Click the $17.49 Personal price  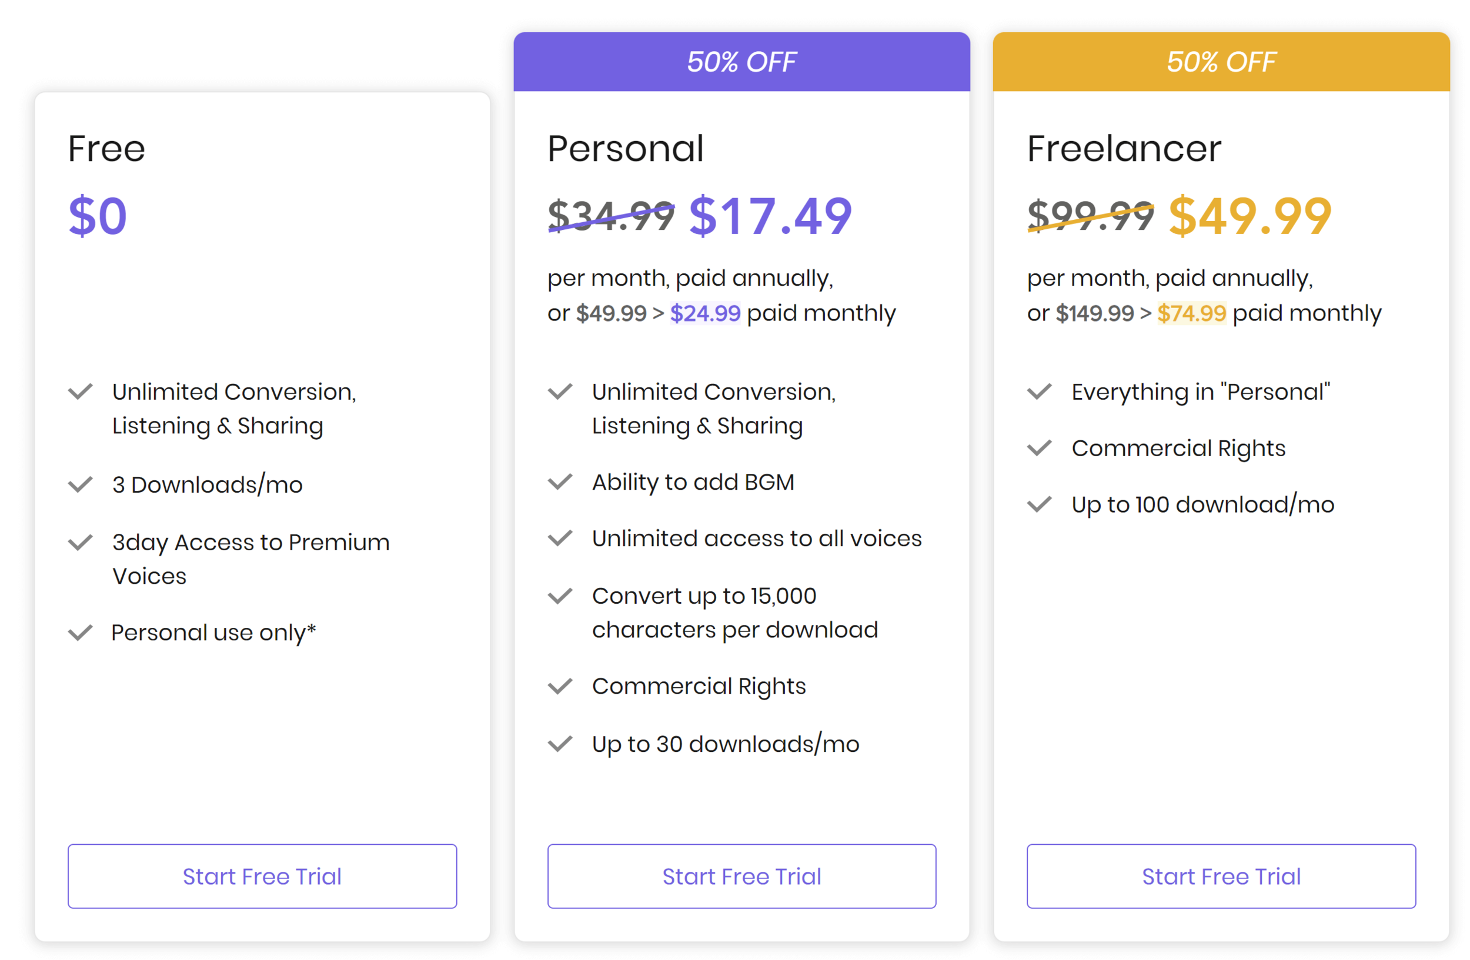coord(770,216)
